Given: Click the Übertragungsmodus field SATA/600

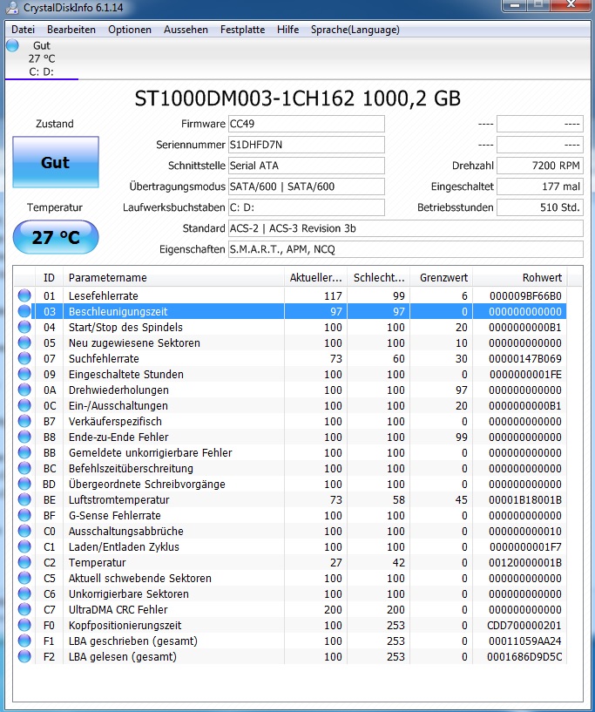Looking at the screenshot, I should point(307,186).
